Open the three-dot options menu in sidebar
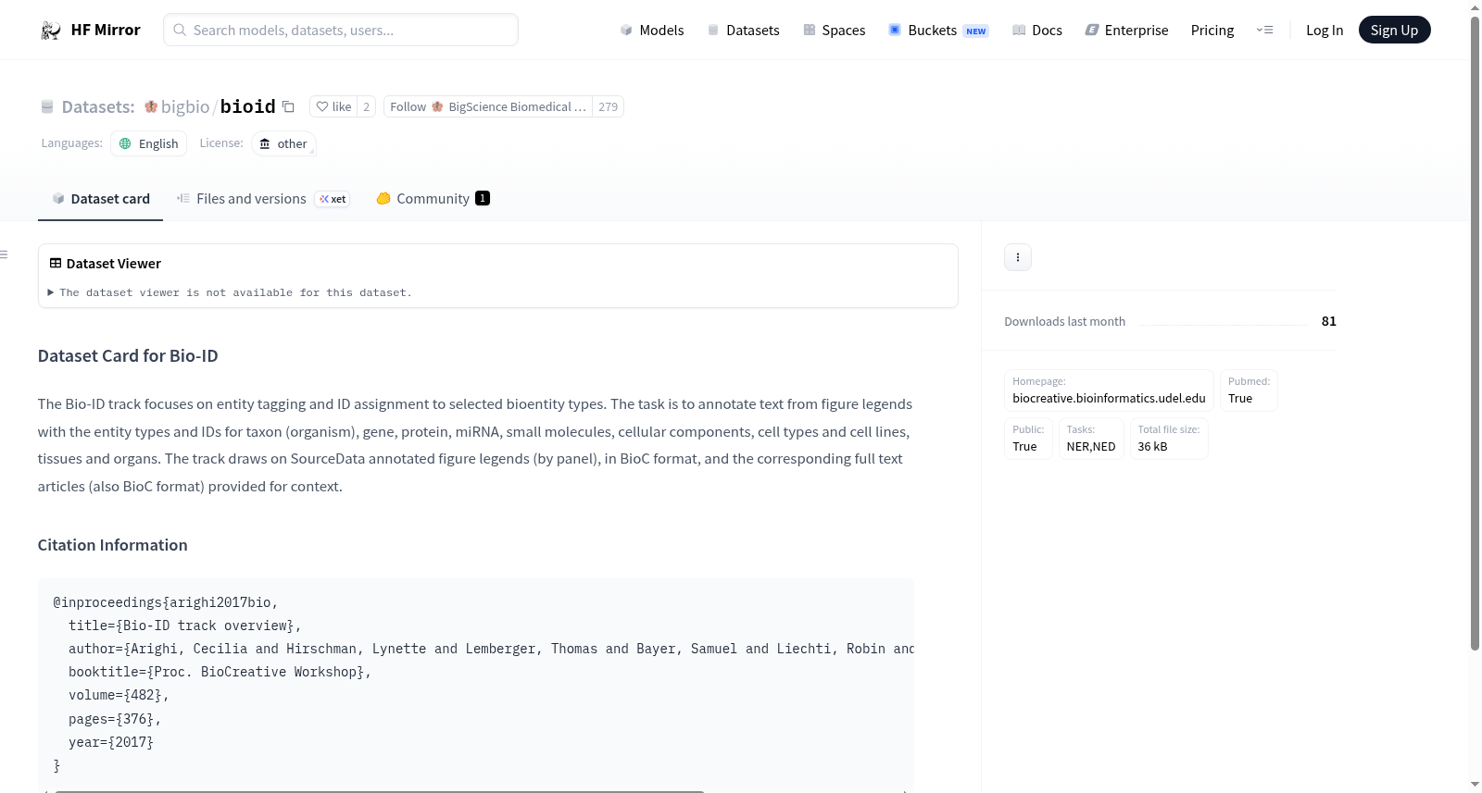1482x793 pixels. [1018, 257]
